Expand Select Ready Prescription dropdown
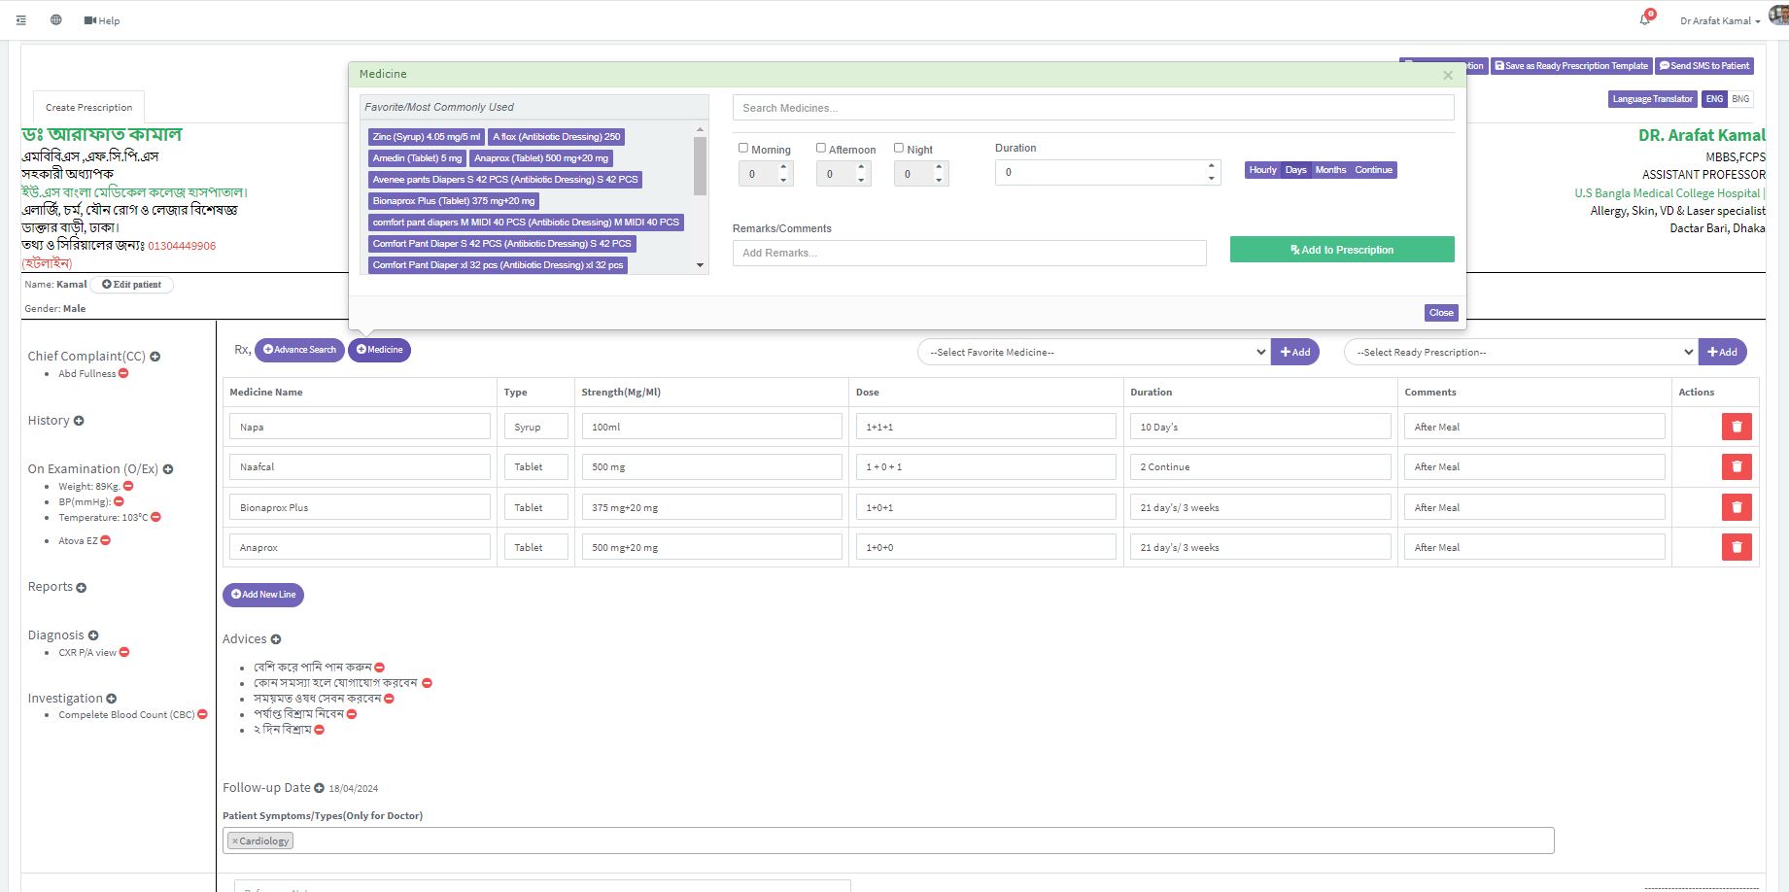This screenshot has height=892, width=1789. [x=1520, y=352]
